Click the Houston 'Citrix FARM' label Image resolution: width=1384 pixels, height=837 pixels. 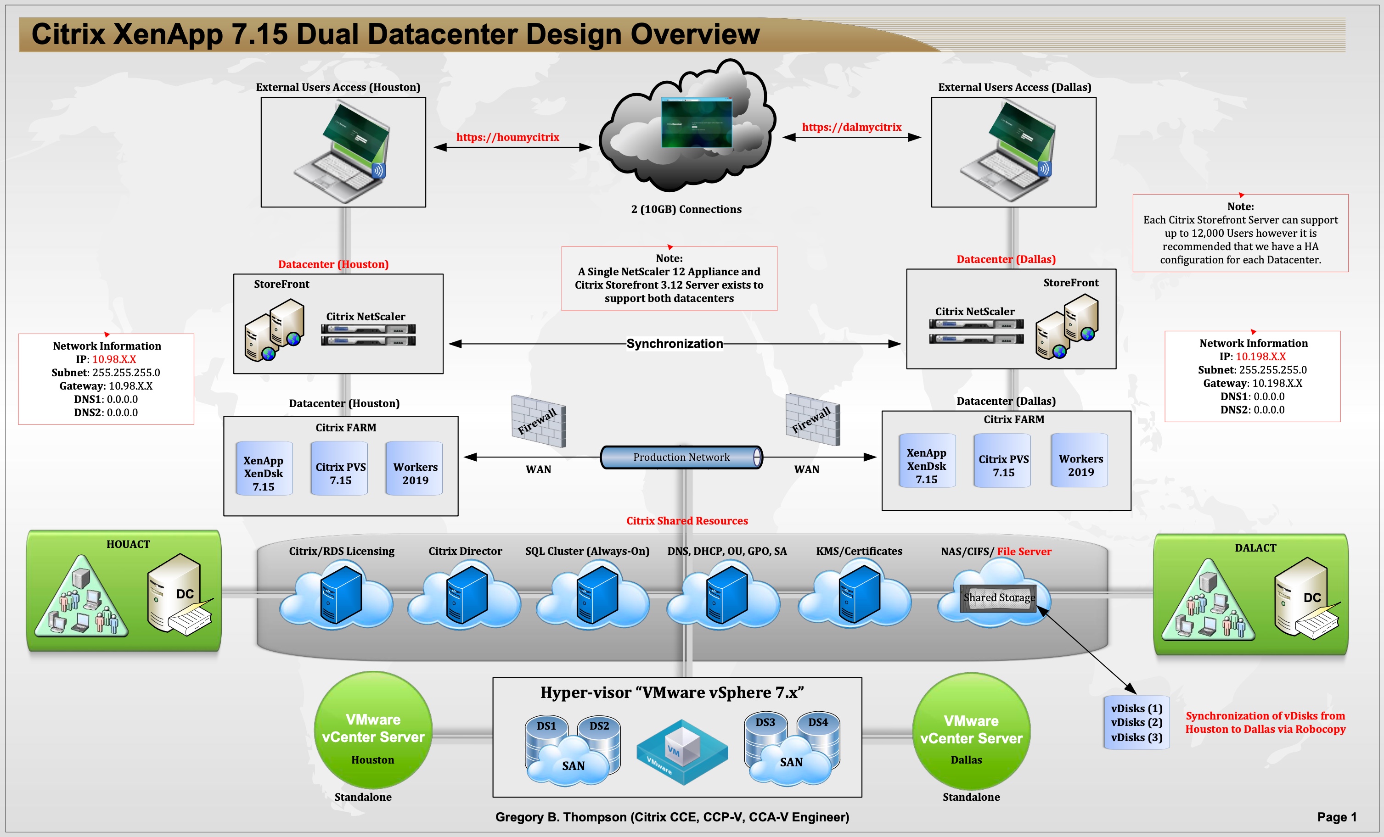[x=345, y=427]
